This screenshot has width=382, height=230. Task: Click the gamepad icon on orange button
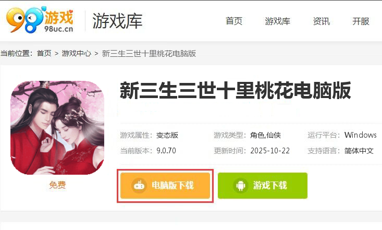pyautogui.click(x=139, y=185)
